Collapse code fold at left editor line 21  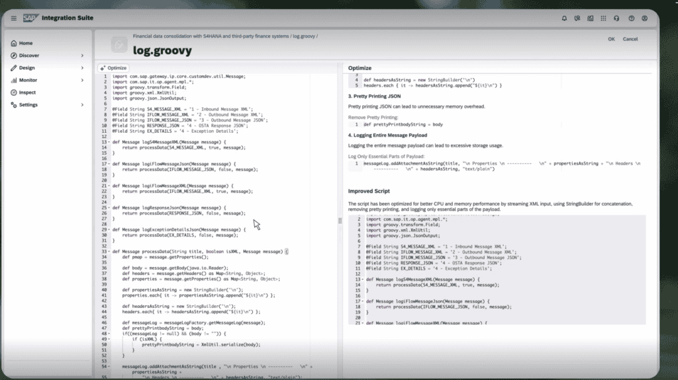pyautogui.click(x=109, y=186)
